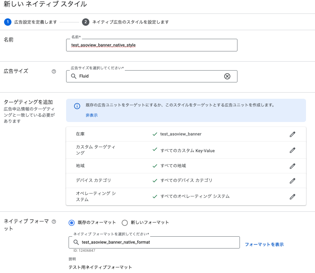Click the フォーマットを表示 link

[264, 244]
